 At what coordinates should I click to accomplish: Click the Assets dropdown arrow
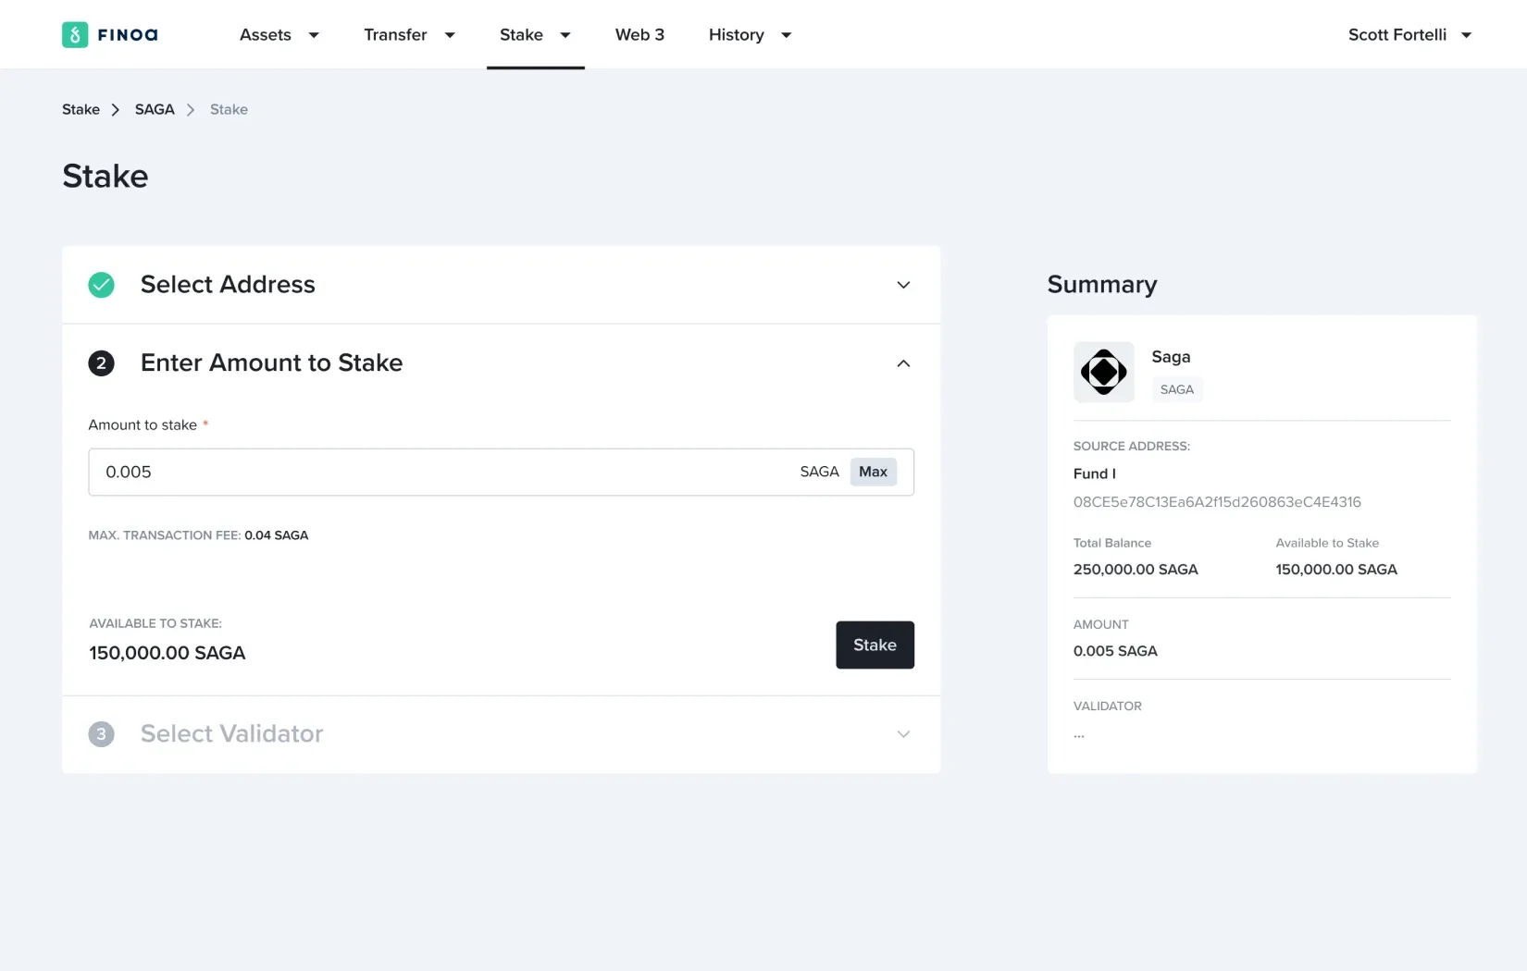point(314,35)
